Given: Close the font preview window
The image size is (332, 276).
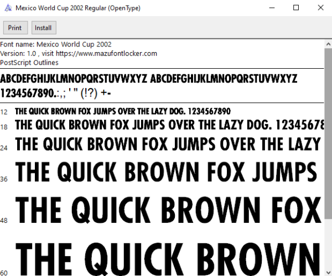Looking at the screenshot, I should (320, 8).
